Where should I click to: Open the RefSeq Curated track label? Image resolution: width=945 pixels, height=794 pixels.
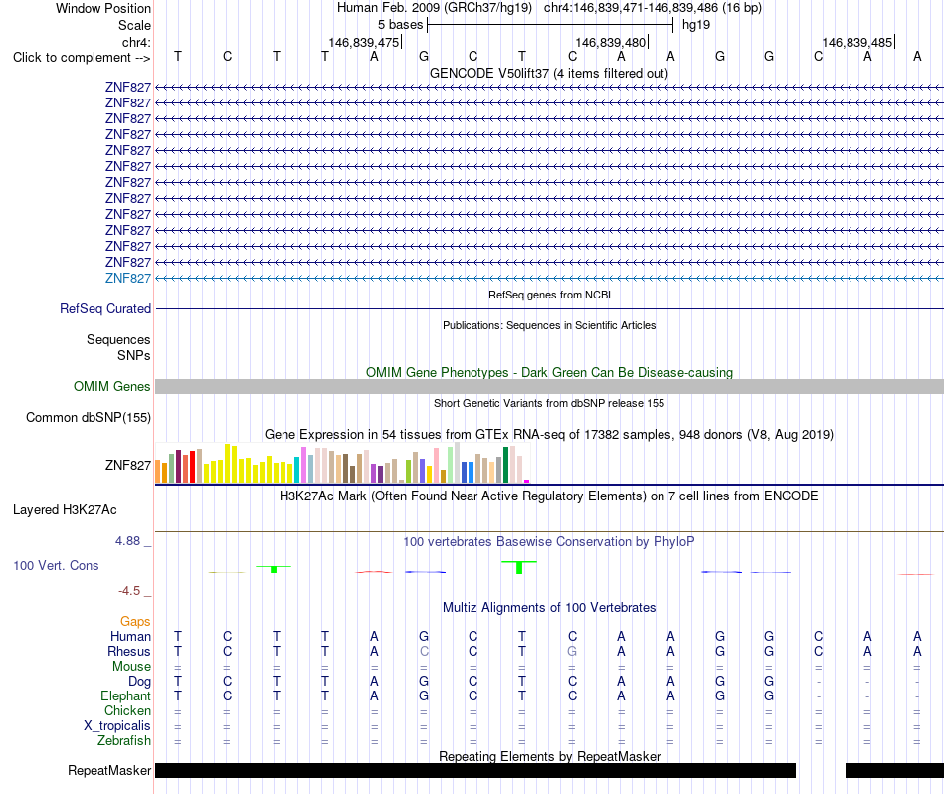coord(104,308)
